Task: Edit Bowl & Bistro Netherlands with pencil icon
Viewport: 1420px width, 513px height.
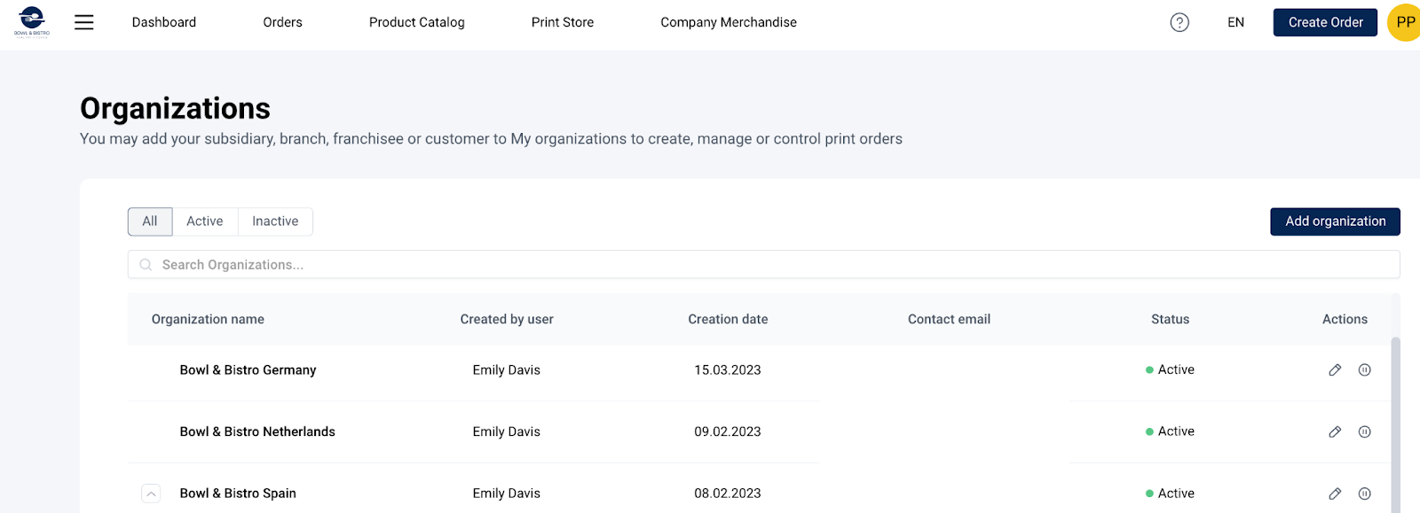Action: click(x=1335, y=432)
